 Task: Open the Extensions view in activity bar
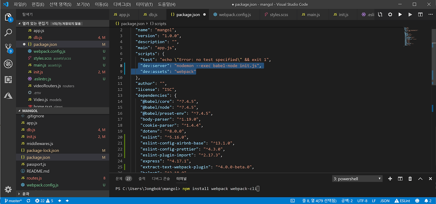pyautogui.click(x=8, y=80)
